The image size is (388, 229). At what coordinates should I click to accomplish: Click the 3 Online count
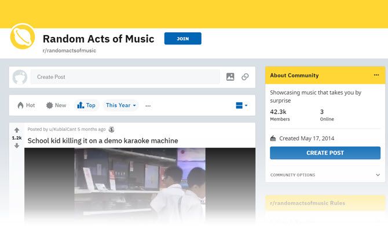pos(327,115)
